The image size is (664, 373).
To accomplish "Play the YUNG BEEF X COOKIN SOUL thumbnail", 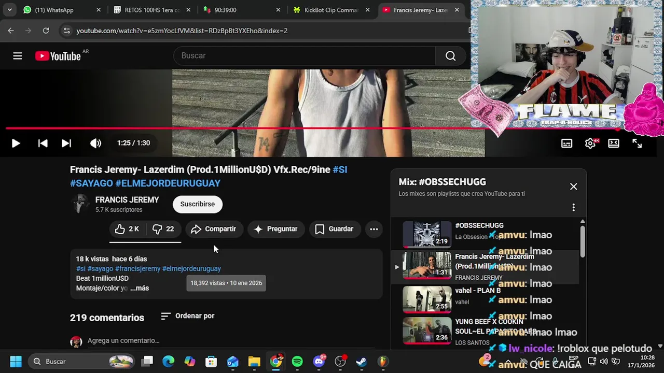I will [x=427, y=330].
